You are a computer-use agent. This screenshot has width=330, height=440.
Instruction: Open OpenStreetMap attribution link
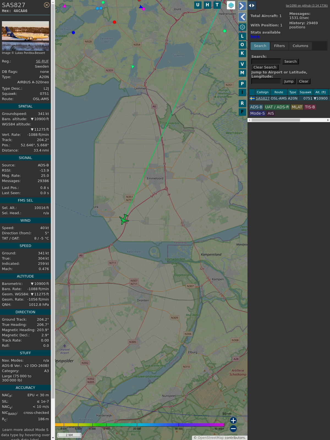[211, 438]
